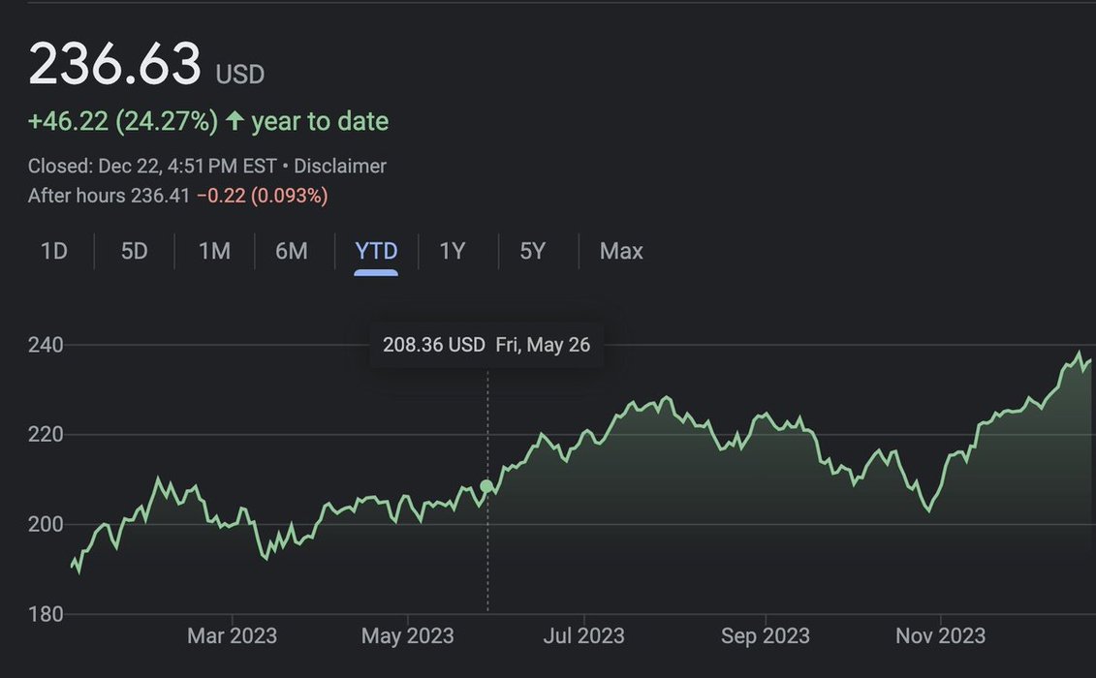Open the Disclaimer link
The width and height of the screenshot is (1096, 678).
pyautogui.click(x=340, y=166)
